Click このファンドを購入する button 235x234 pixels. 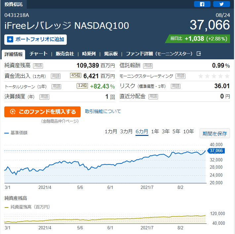[x=42, y=112]
